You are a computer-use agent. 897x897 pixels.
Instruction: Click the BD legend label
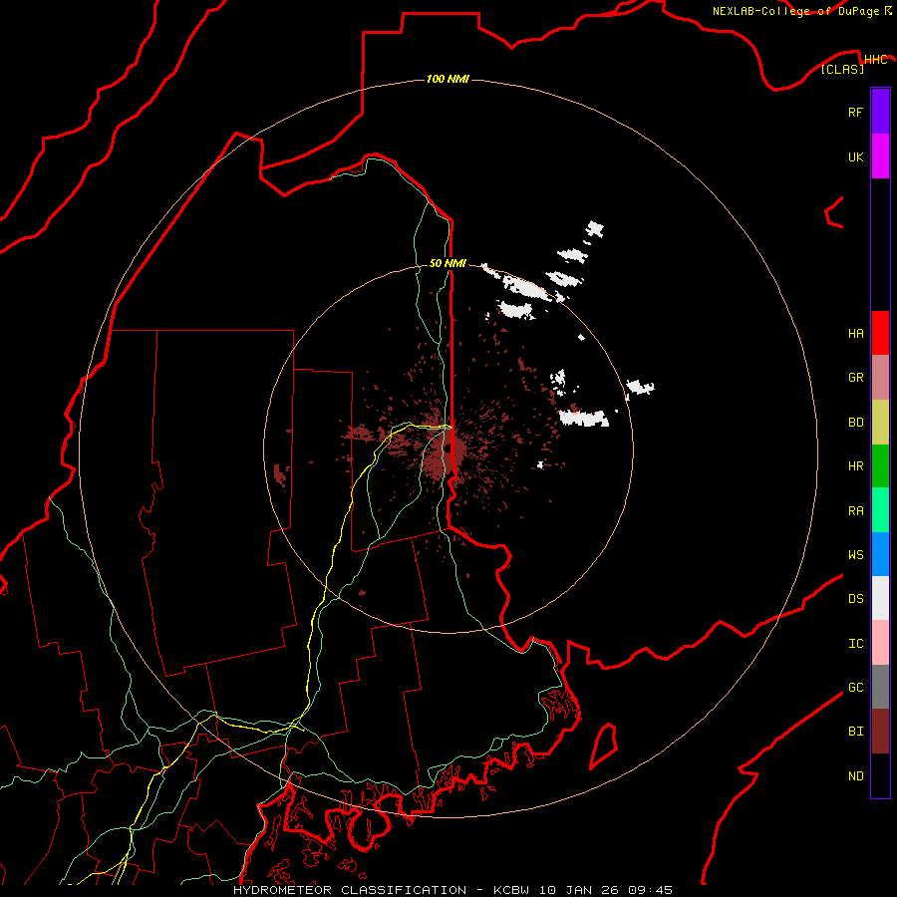(856, 423)
